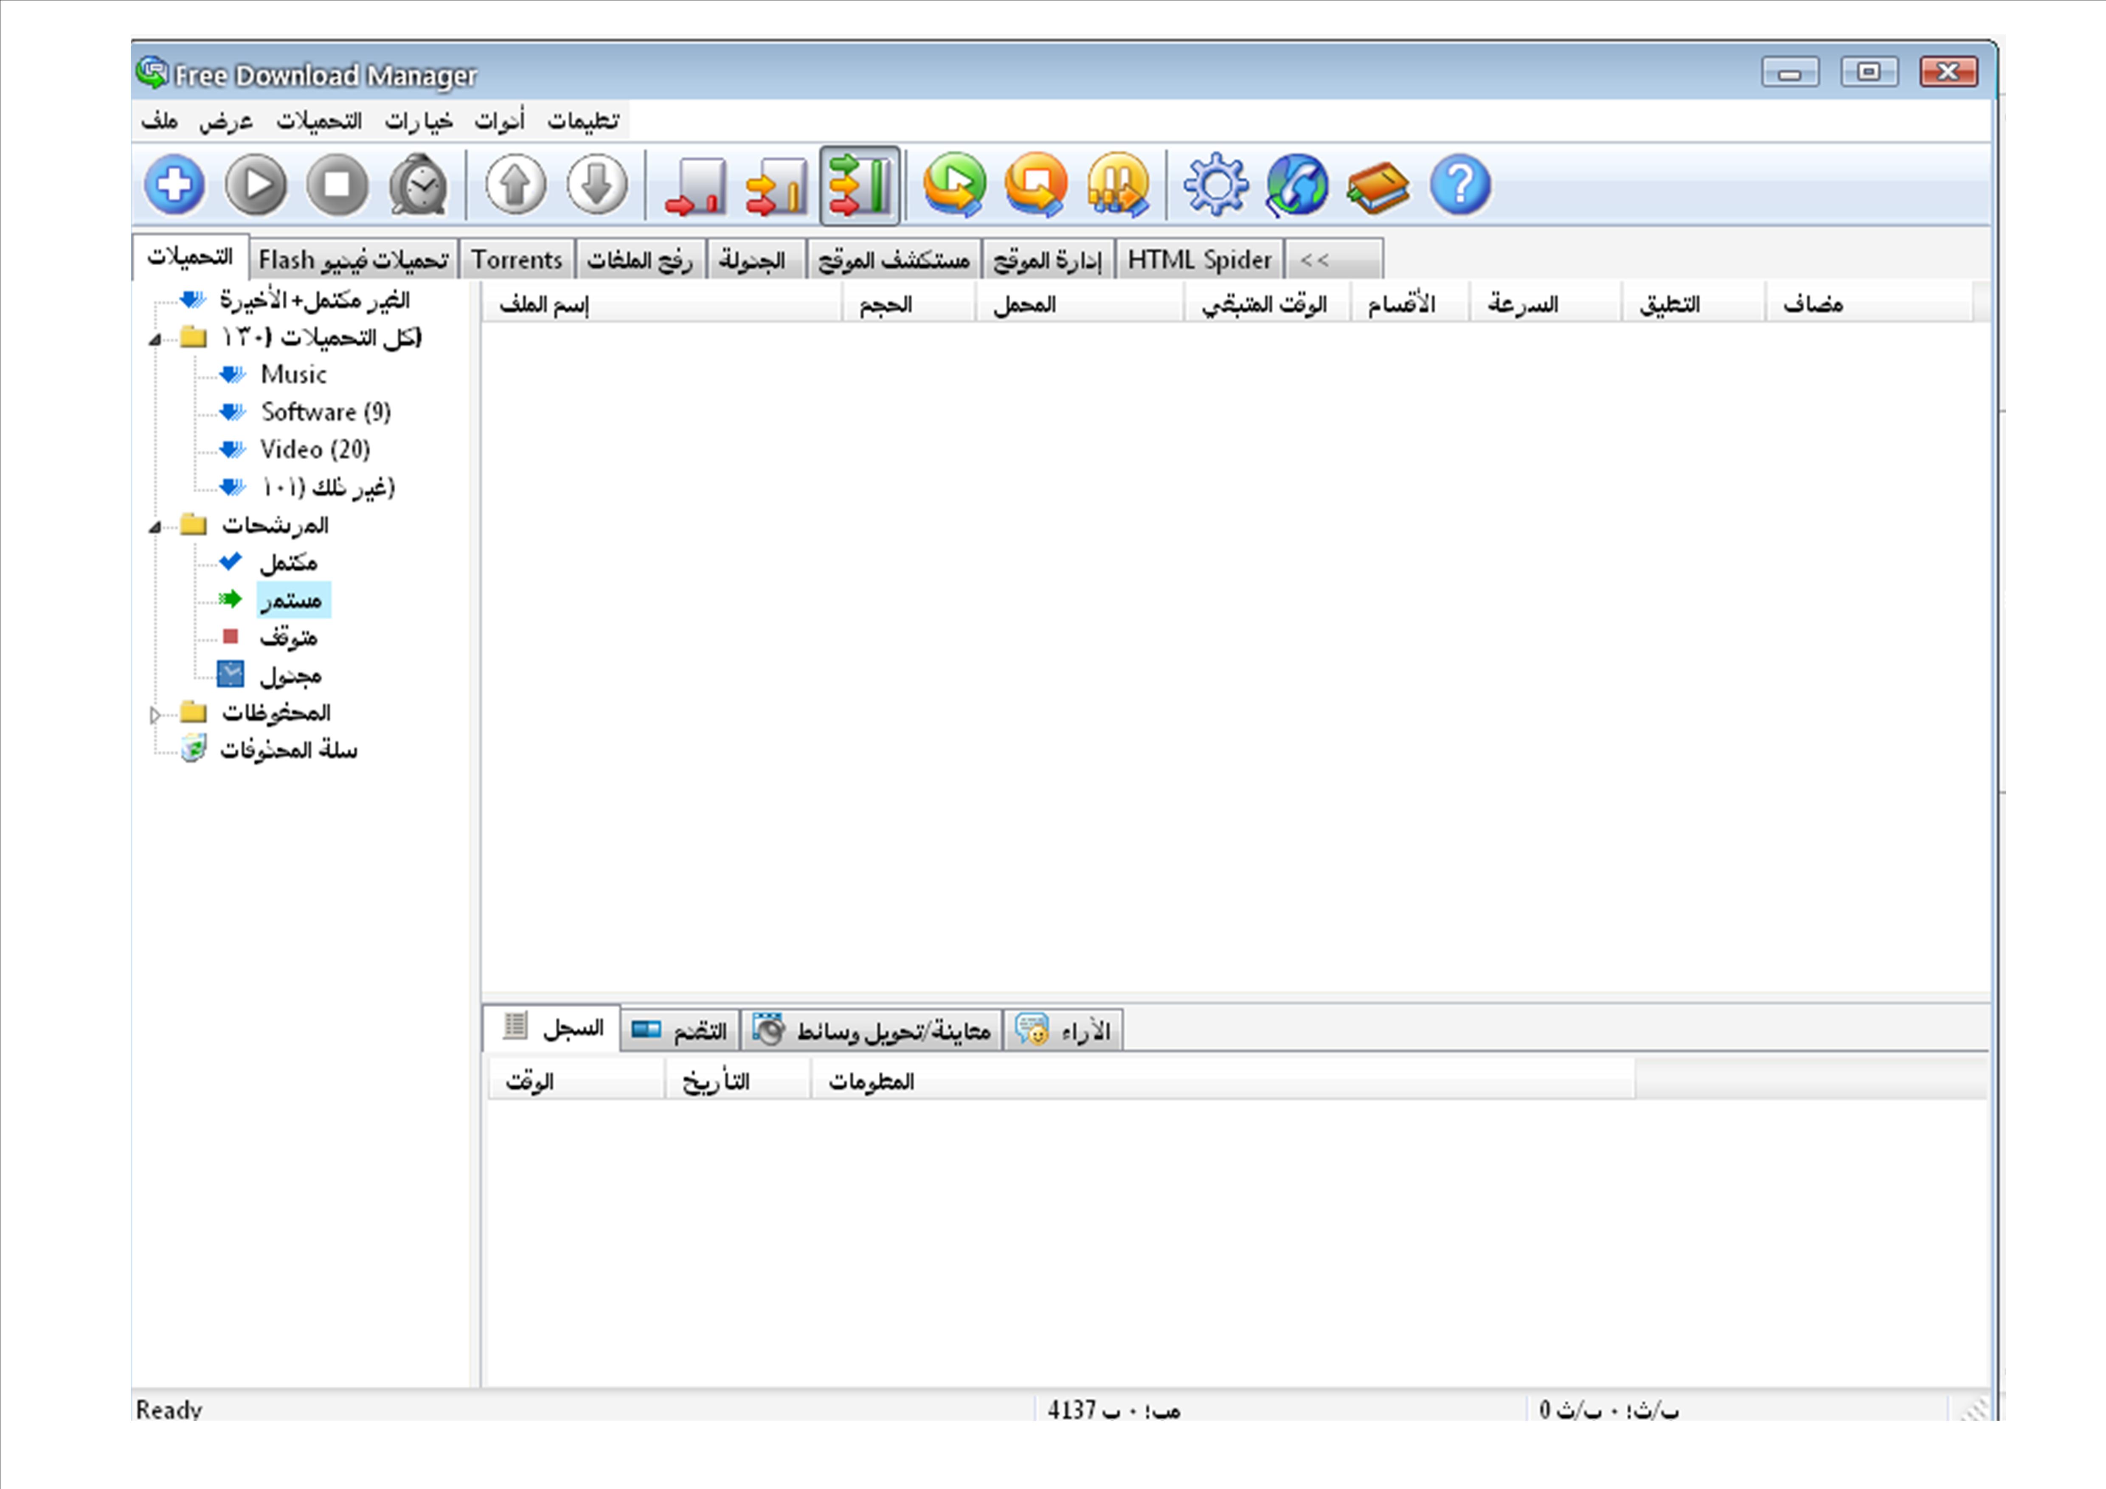The height and width of the screenshot is (1489, 2106).
Task: Collapse the كل التحميلات tree node
Action: [x=155, y=340]
